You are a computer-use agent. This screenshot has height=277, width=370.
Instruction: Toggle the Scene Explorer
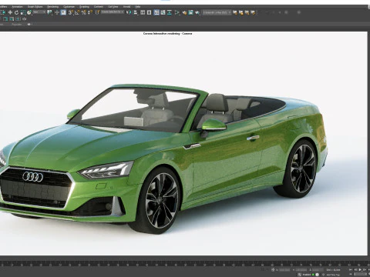143,12
